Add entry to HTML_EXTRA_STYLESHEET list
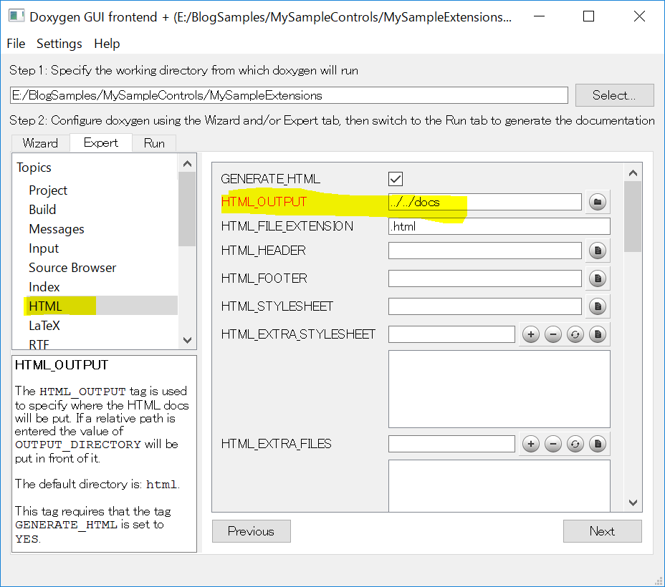 (x=530, y=334)
